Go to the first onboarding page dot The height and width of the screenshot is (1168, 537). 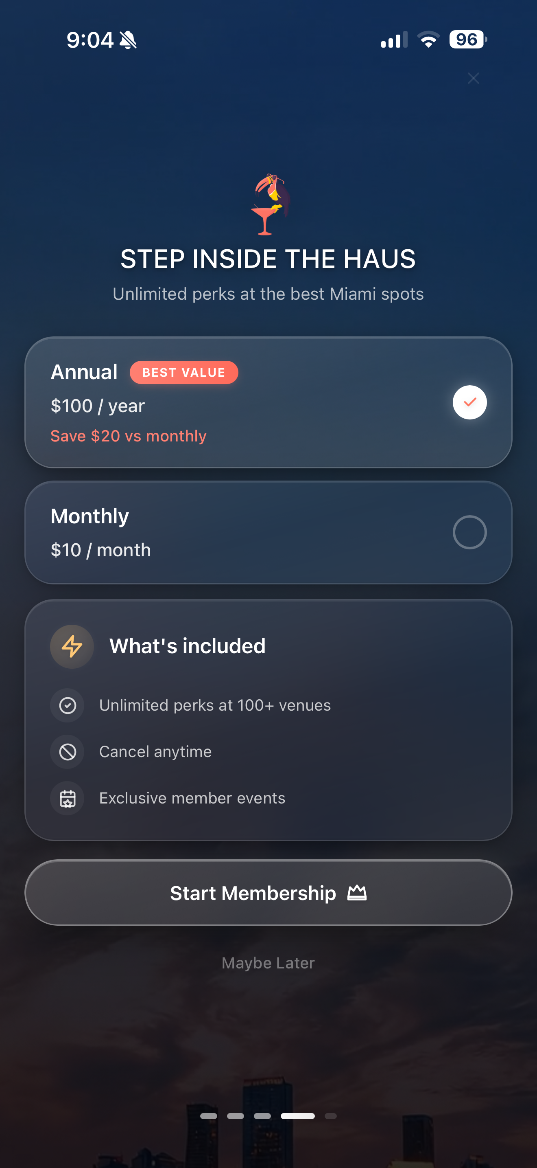tap(209, 1116)
